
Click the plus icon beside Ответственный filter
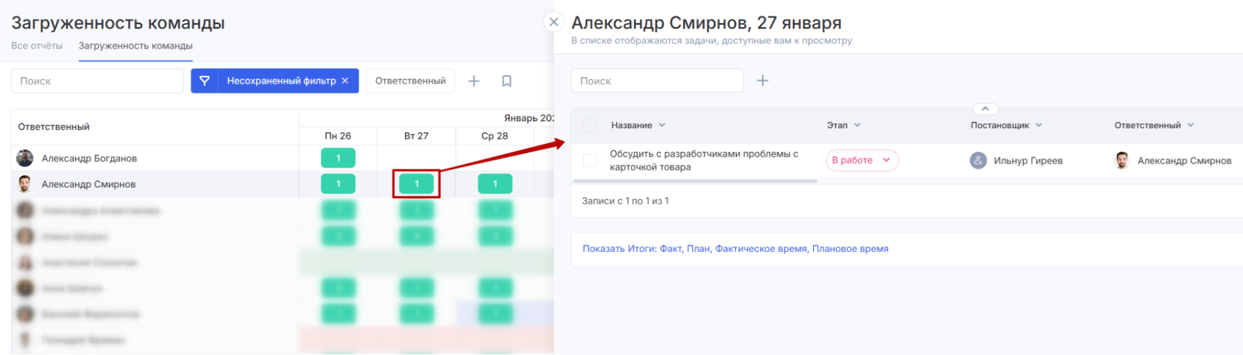tap(474, 81)
